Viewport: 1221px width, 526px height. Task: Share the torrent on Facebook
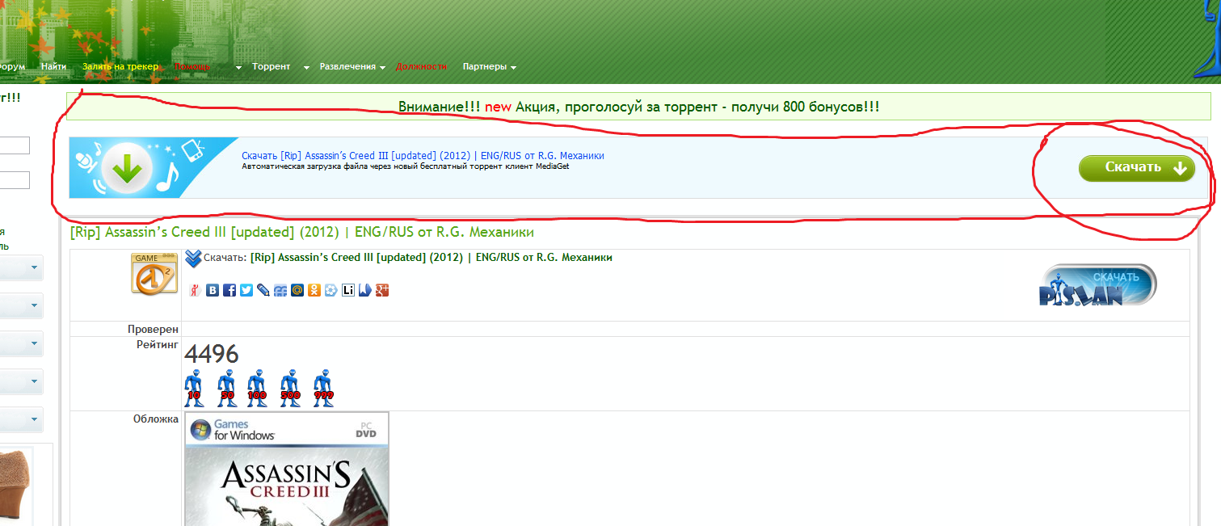click(x=229, y=290)
